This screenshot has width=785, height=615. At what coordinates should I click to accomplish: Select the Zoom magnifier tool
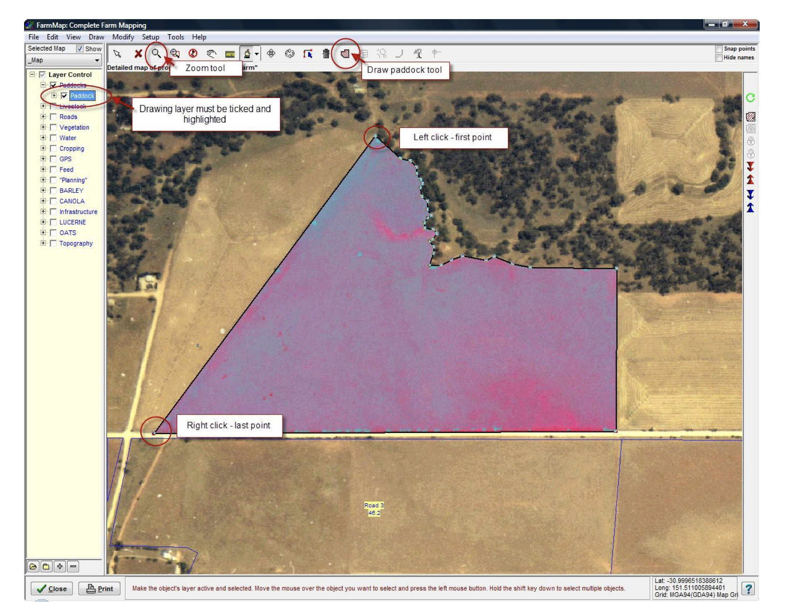[156, 53]
